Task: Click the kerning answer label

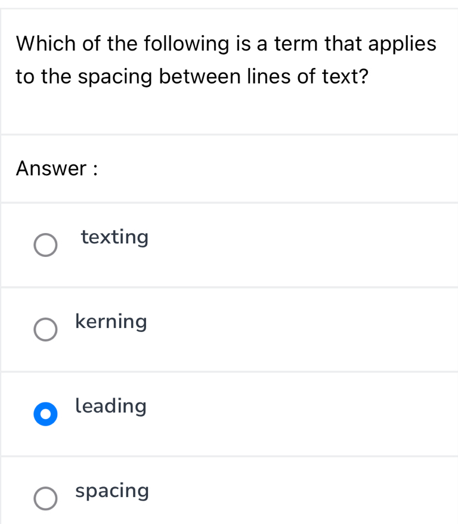Action: [111, 322]
